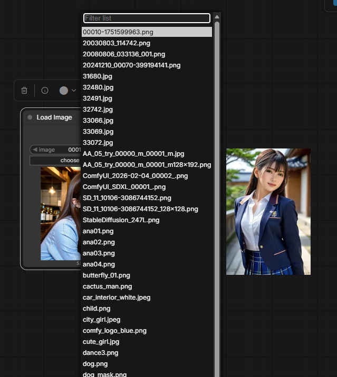Click the previous image arrow

pos(35,150)
